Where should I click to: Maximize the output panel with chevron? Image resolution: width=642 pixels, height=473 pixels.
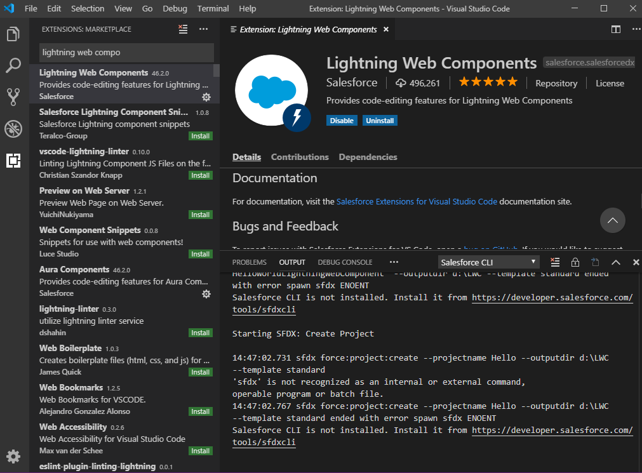tap(615, 262)
